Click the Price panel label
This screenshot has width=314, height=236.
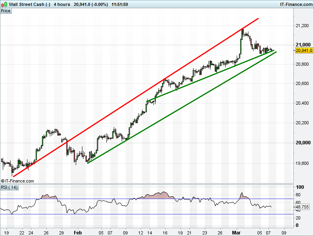click(5, 11)
